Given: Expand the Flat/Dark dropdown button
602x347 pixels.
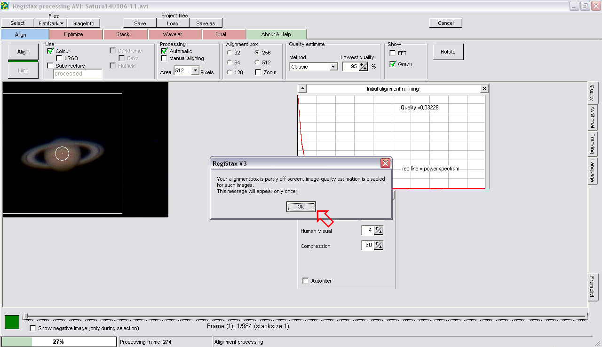Looking at the screenshot, I should pyautogui.click(x=50, y=23).
